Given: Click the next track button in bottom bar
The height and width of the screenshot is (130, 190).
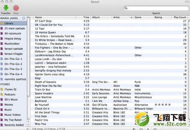Looking at the screenshot, I should (x=155, y=129).
